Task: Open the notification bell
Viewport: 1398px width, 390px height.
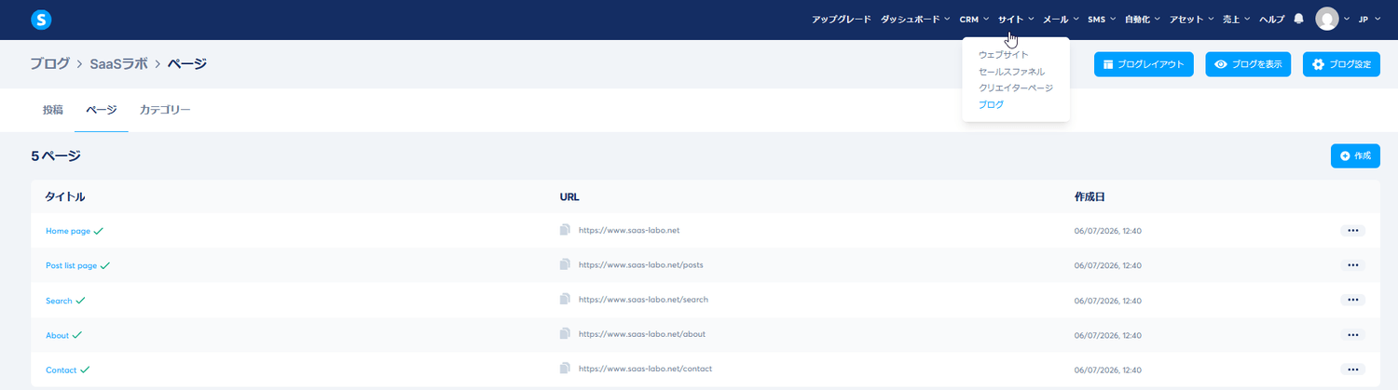Action: click(1299, 19)
